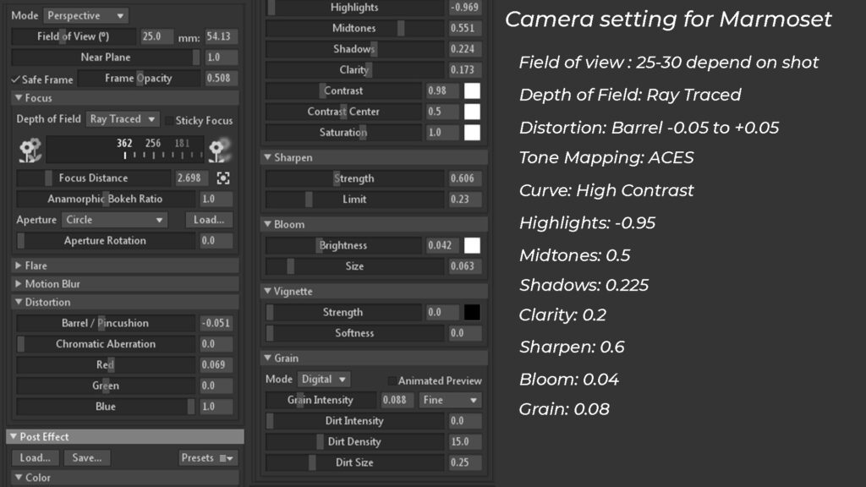Screen dimensions: 866x487
Task: Click the Anamorphic Bokeh Ratio slider
Action: (x=106, y=199)
